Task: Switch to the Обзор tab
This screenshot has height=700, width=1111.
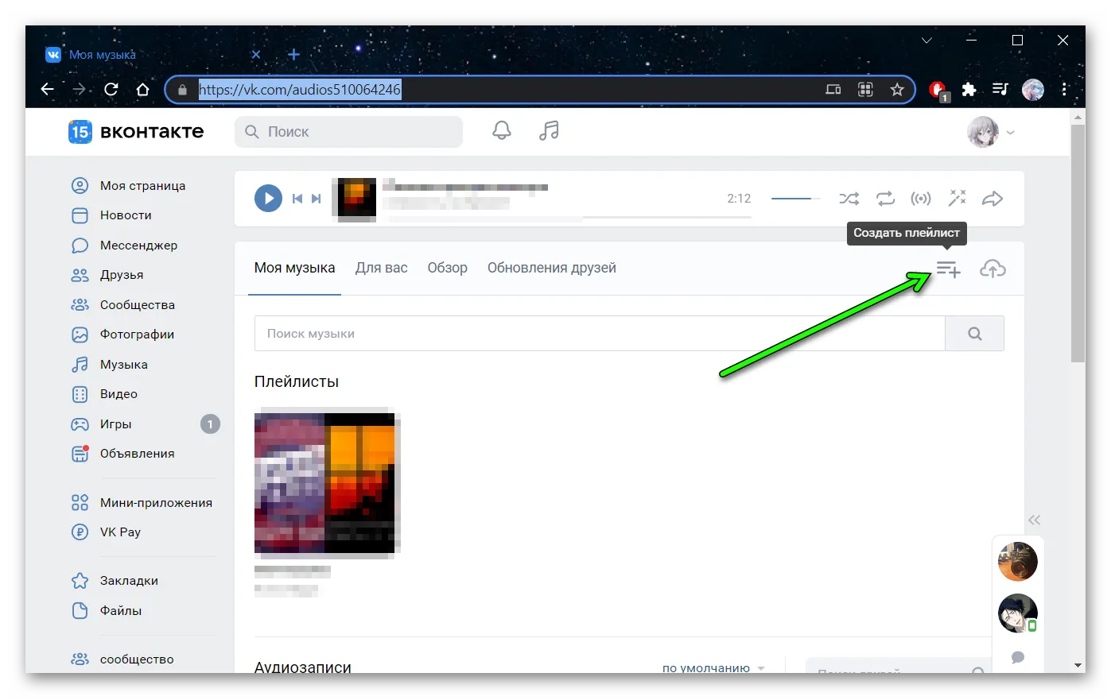Action: click(x=447, y=269)
